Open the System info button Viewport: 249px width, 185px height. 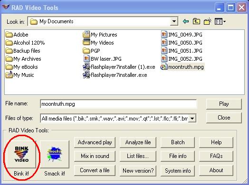coord(178,171)
